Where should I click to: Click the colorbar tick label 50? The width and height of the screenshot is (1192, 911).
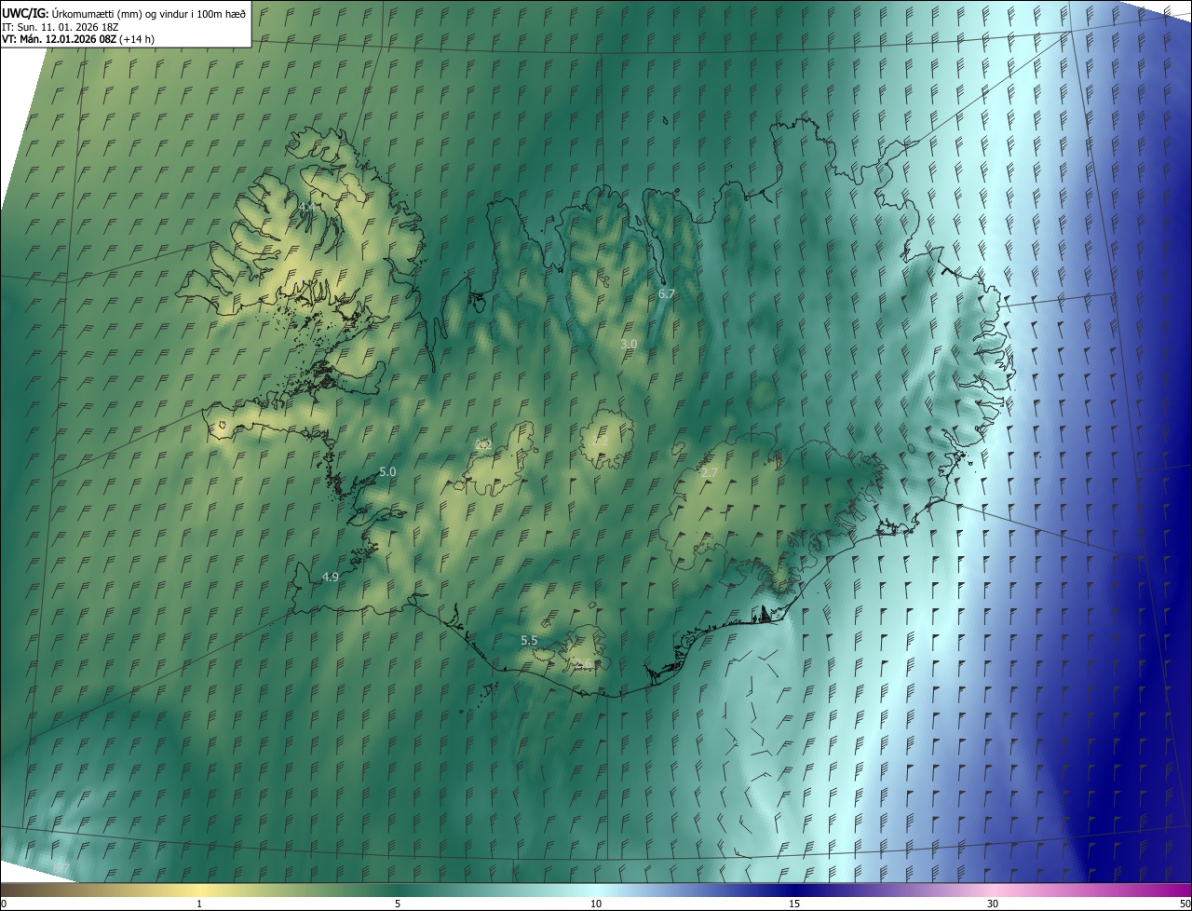point(1185,904)
